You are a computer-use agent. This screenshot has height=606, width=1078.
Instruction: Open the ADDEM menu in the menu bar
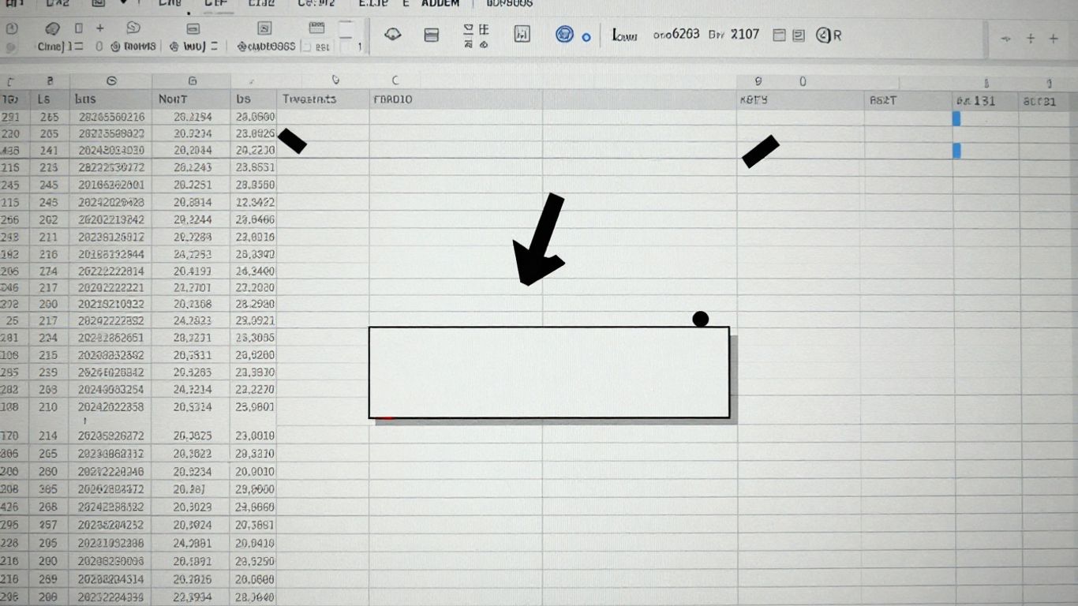439,4
